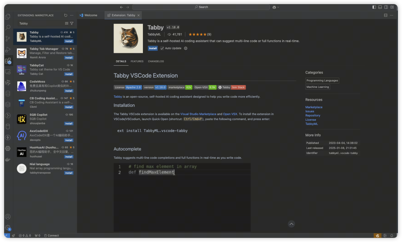Open Extensions panel more actions ellipsis
Screen dimensions: 402x242
pos(72,15)
